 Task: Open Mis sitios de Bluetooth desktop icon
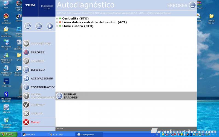click(6, 97)
